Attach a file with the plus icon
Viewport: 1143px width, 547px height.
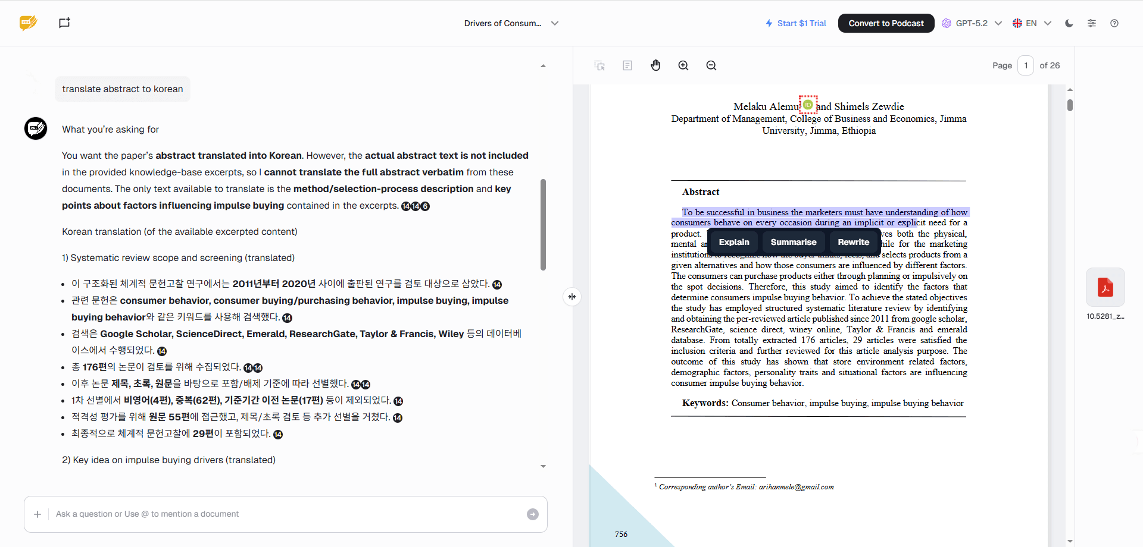38,514
